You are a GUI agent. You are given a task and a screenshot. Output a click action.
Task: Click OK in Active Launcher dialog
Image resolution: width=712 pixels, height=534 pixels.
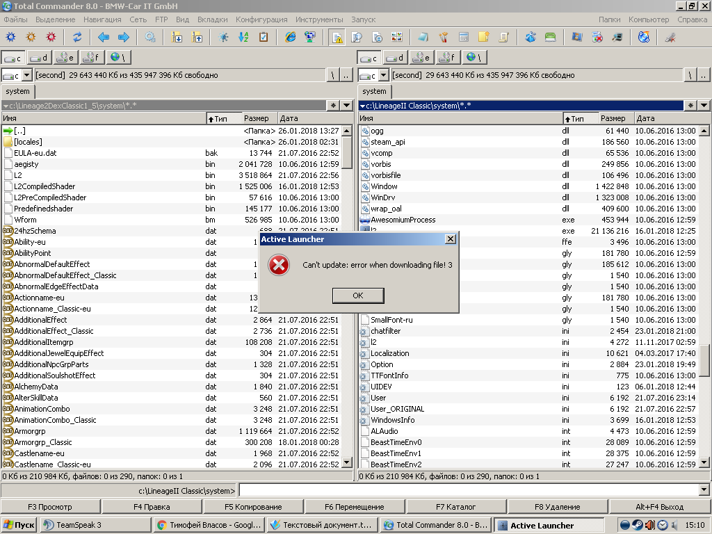(357, 296)
